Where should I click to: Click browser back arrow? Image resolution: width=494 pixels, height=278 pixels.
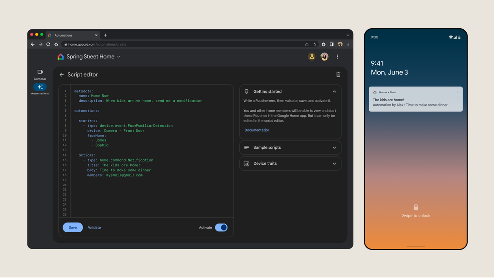[33, 44]
